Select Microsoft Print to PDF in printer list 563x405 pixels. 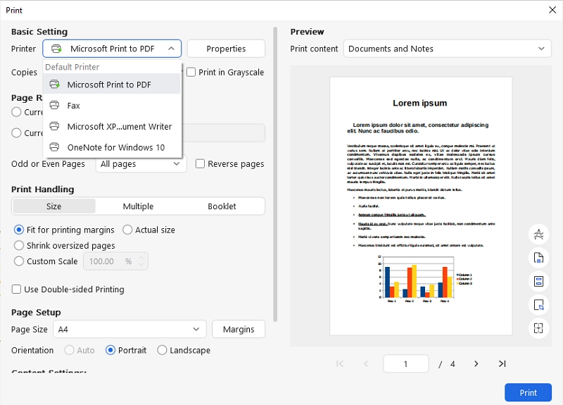pyautogui.click(x=112, y=85)
